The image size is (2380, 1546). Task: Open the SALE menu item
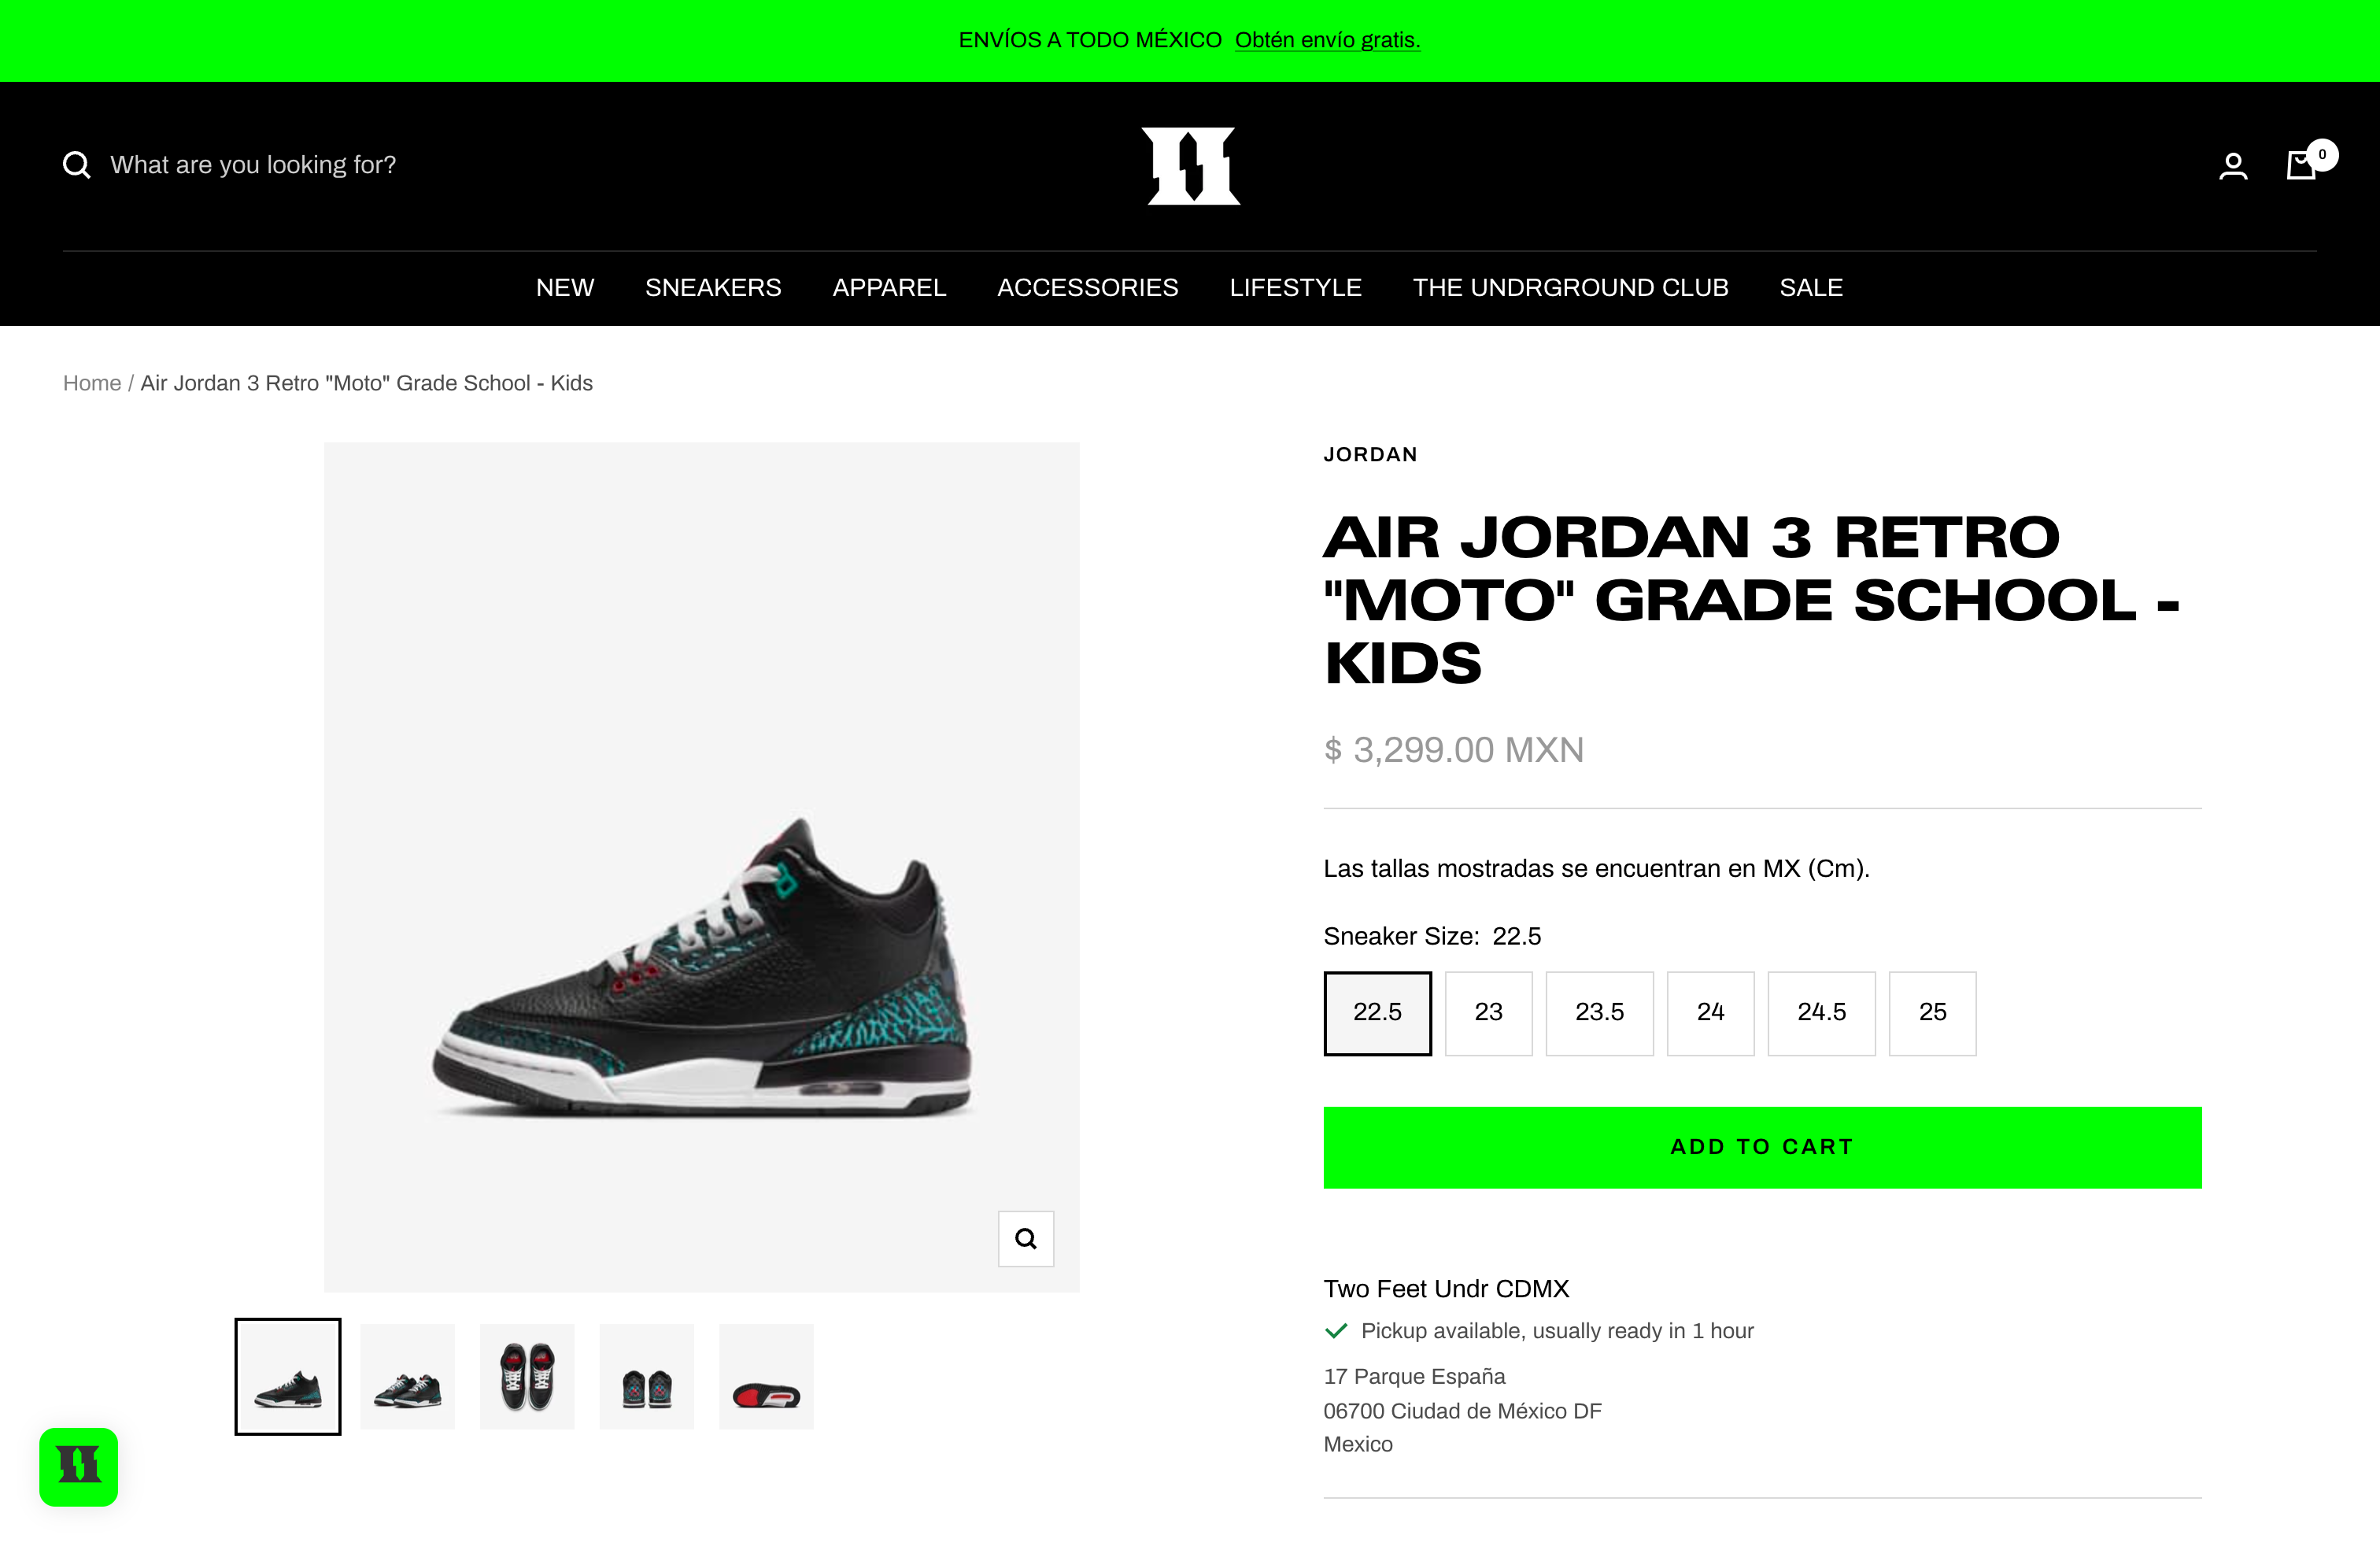[x=1811, y=288]
